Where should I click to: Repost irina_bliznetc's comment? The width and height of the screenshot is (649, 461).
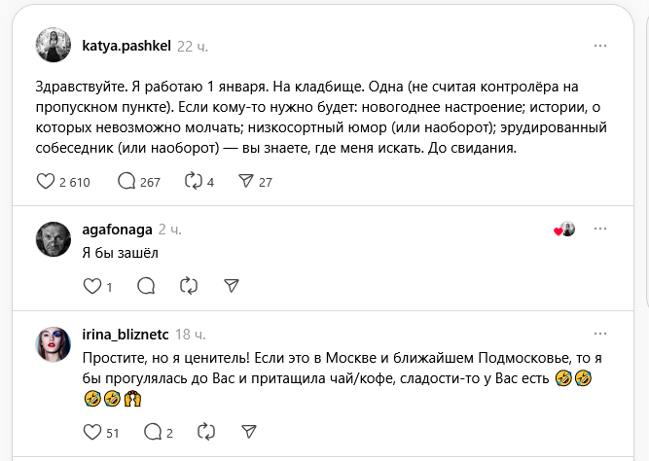[206, 432]
